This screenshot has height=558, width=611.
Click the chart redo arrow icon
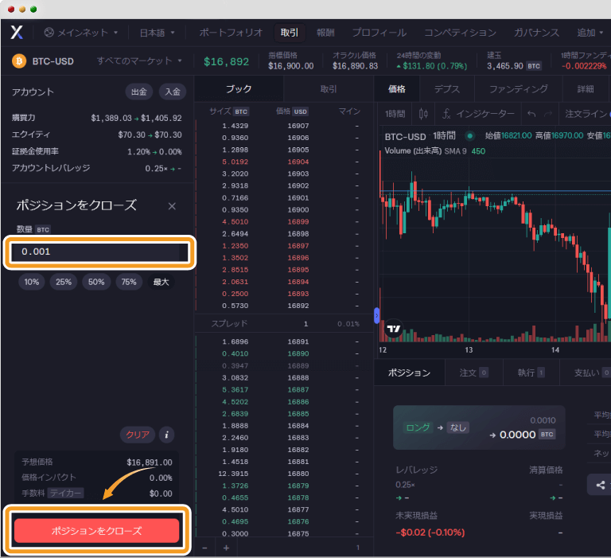click(x=548, y=114)
